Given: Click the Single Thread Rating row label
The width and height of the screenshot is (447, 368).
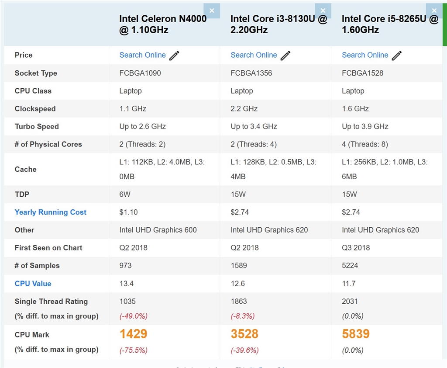Looking at the screenshot, I should point(51,302).
